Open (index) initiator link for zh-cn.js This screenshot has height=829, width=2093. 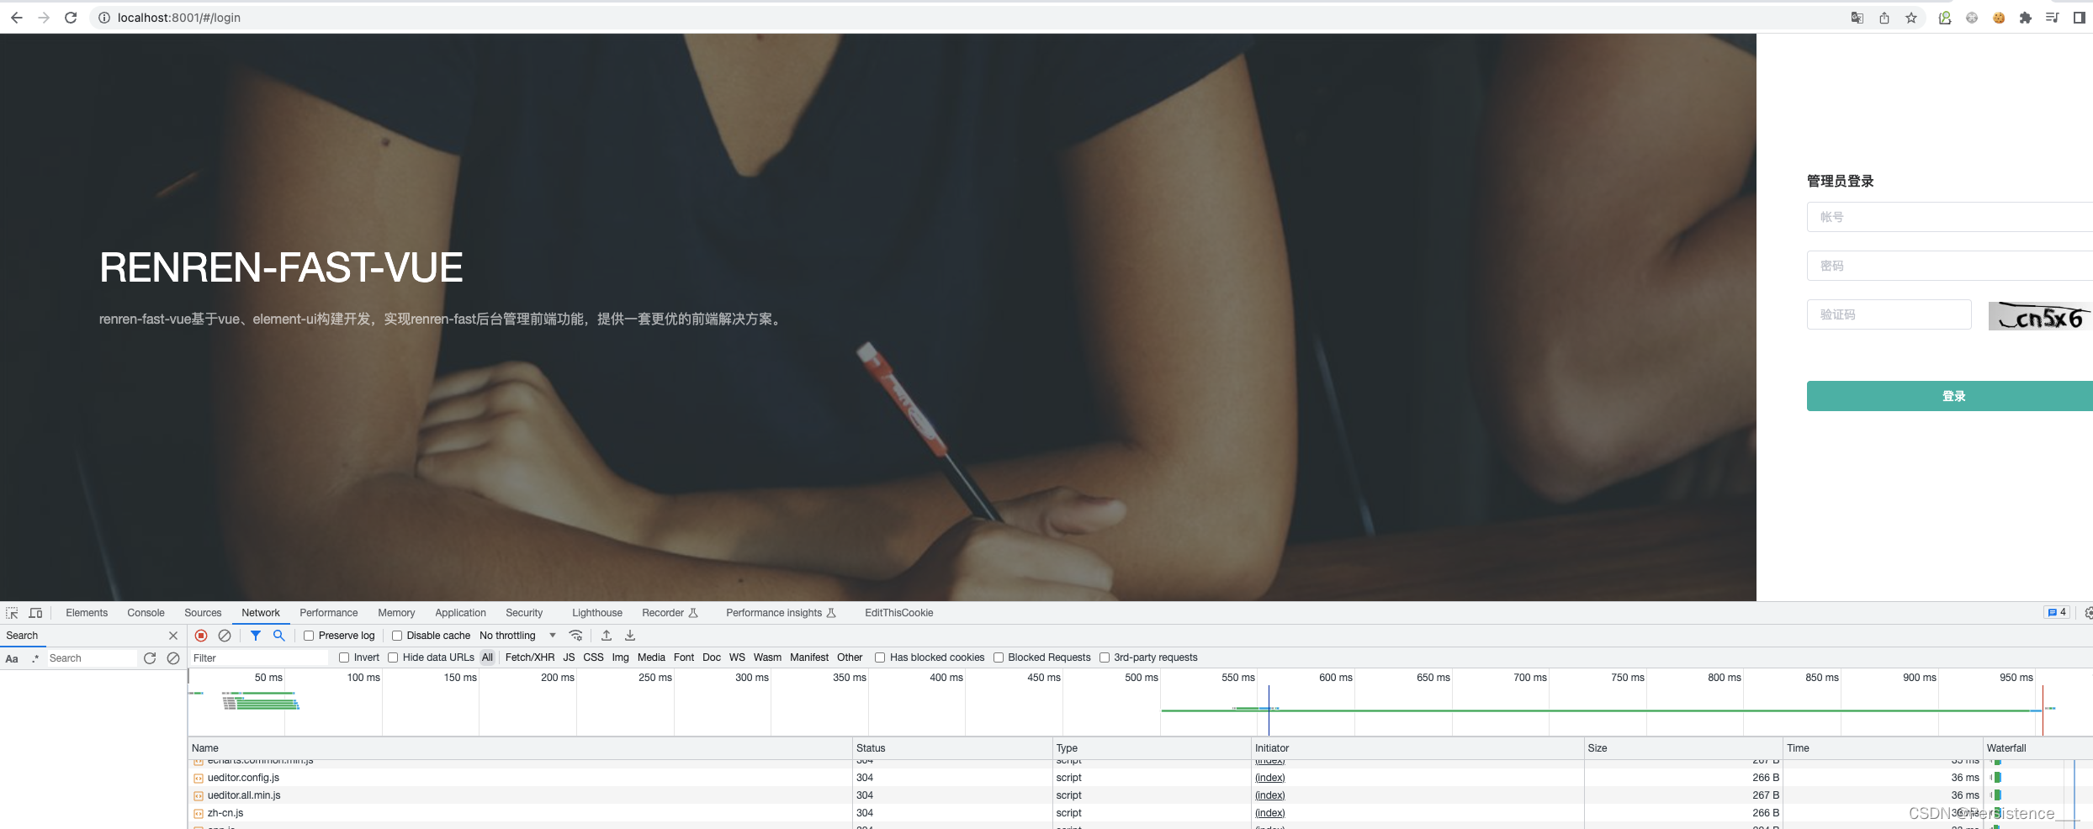click(1270, 813)
